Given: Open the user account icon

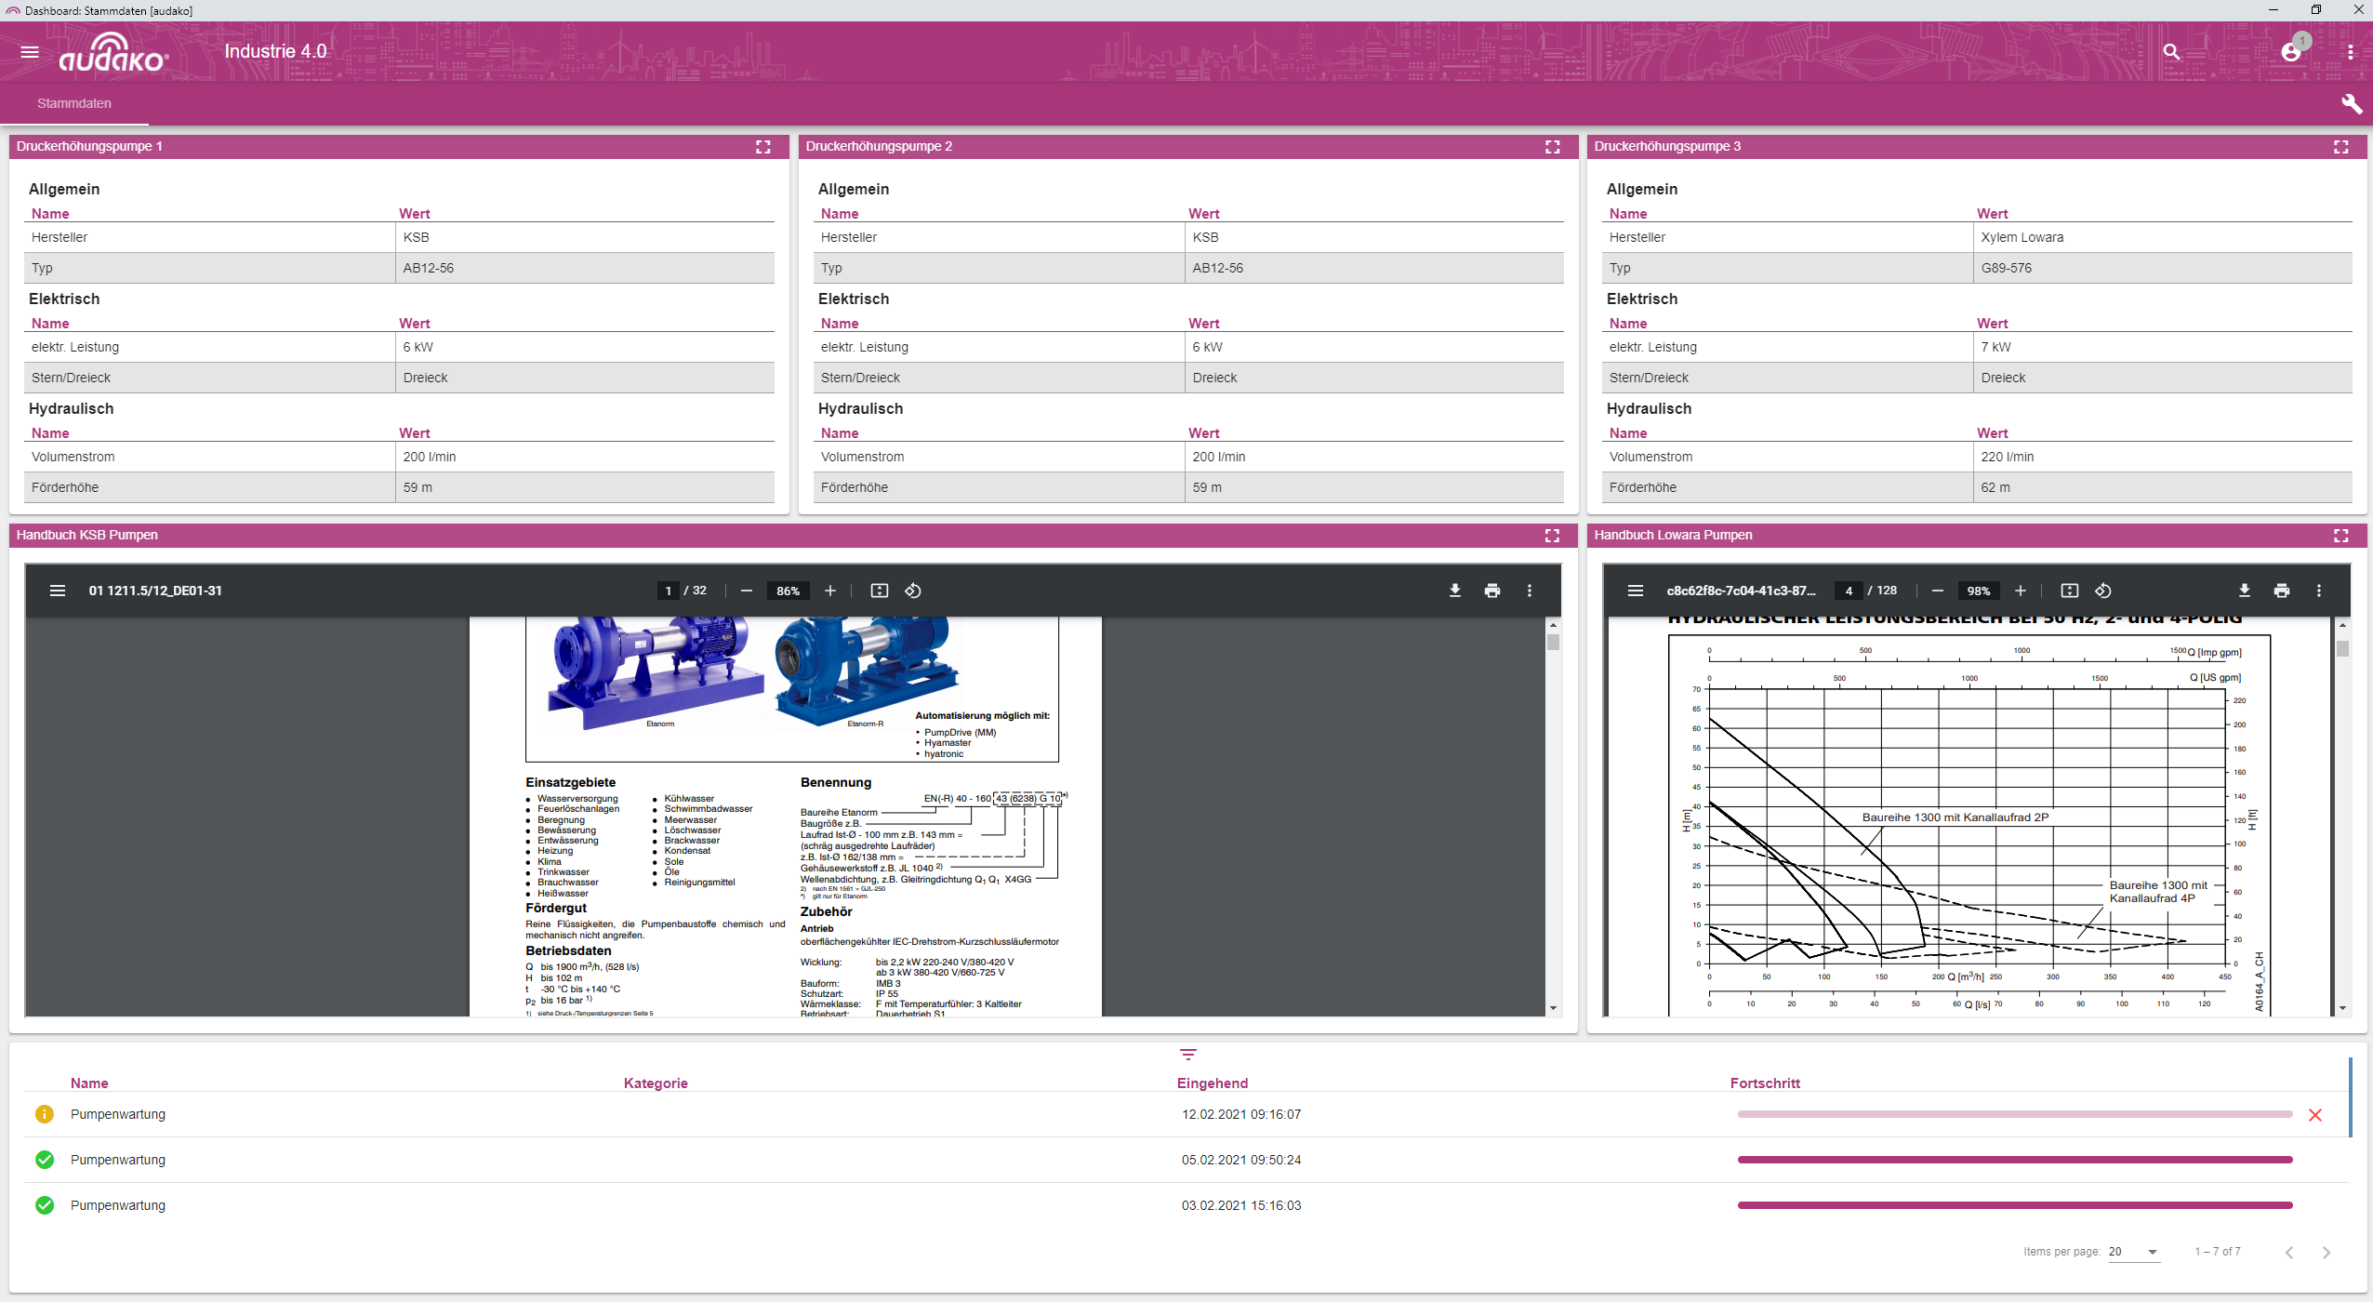Looking at the screenshot, I should click(2291, 51).
